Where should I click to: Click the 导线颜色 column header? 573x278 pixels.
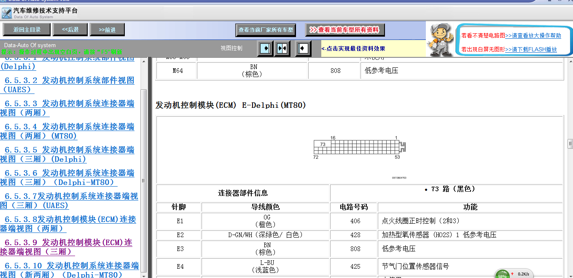click(266, 207)
